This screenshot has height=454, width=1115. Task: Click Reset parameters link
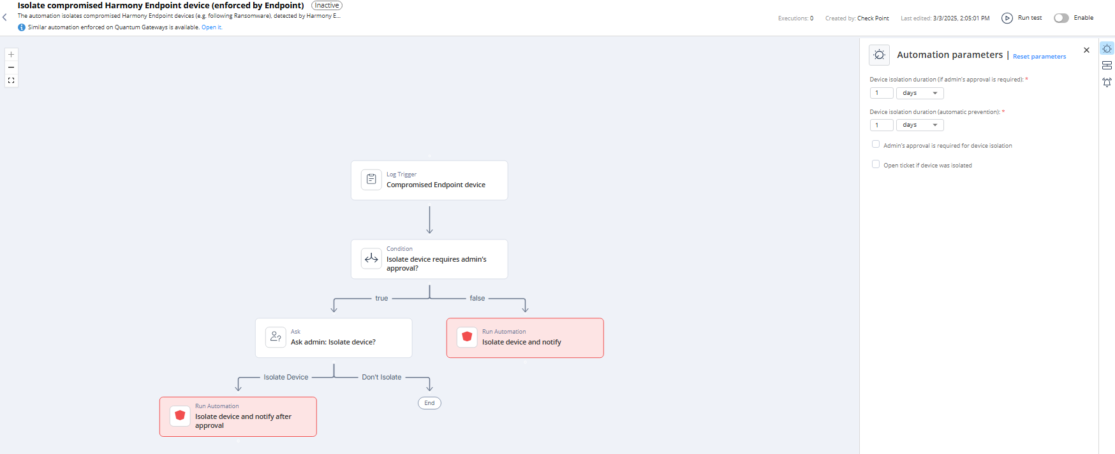[1039, 57]
